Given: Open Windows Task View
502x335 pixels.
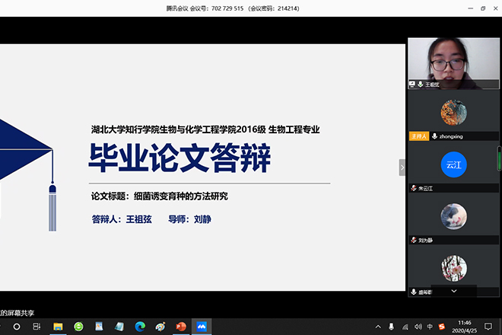Looking at the screenshot, I should [37, 327].
